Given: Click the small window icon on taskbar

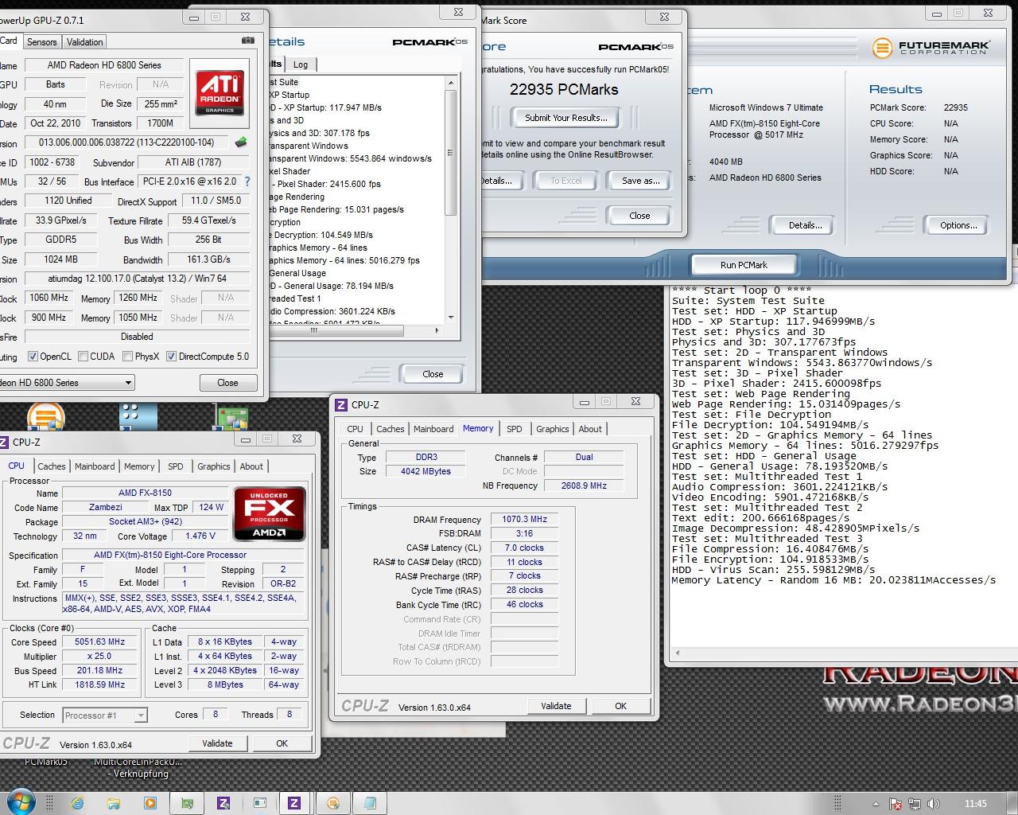Looking at the screenshot, I should point(259,803).
